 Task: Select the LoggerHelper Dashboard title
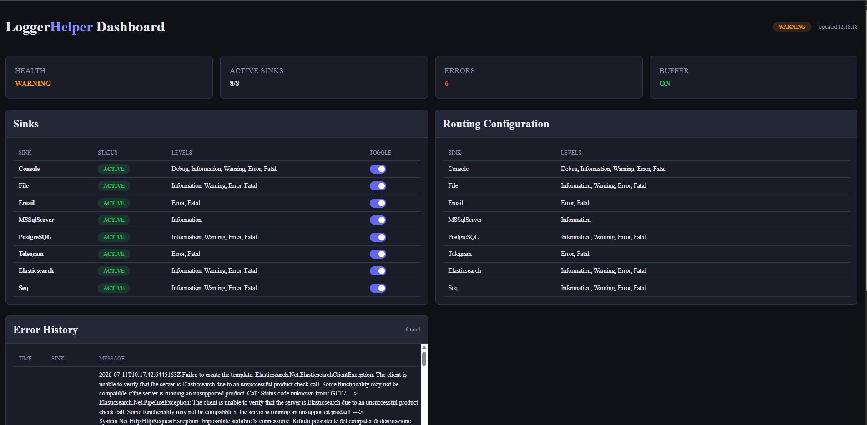[85, 27]
